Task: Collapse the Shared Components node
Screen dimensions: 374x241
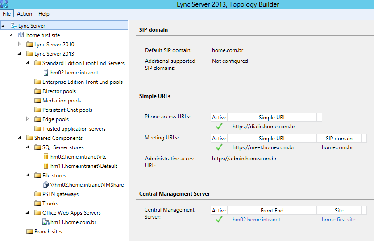Action: click(19, 138)
